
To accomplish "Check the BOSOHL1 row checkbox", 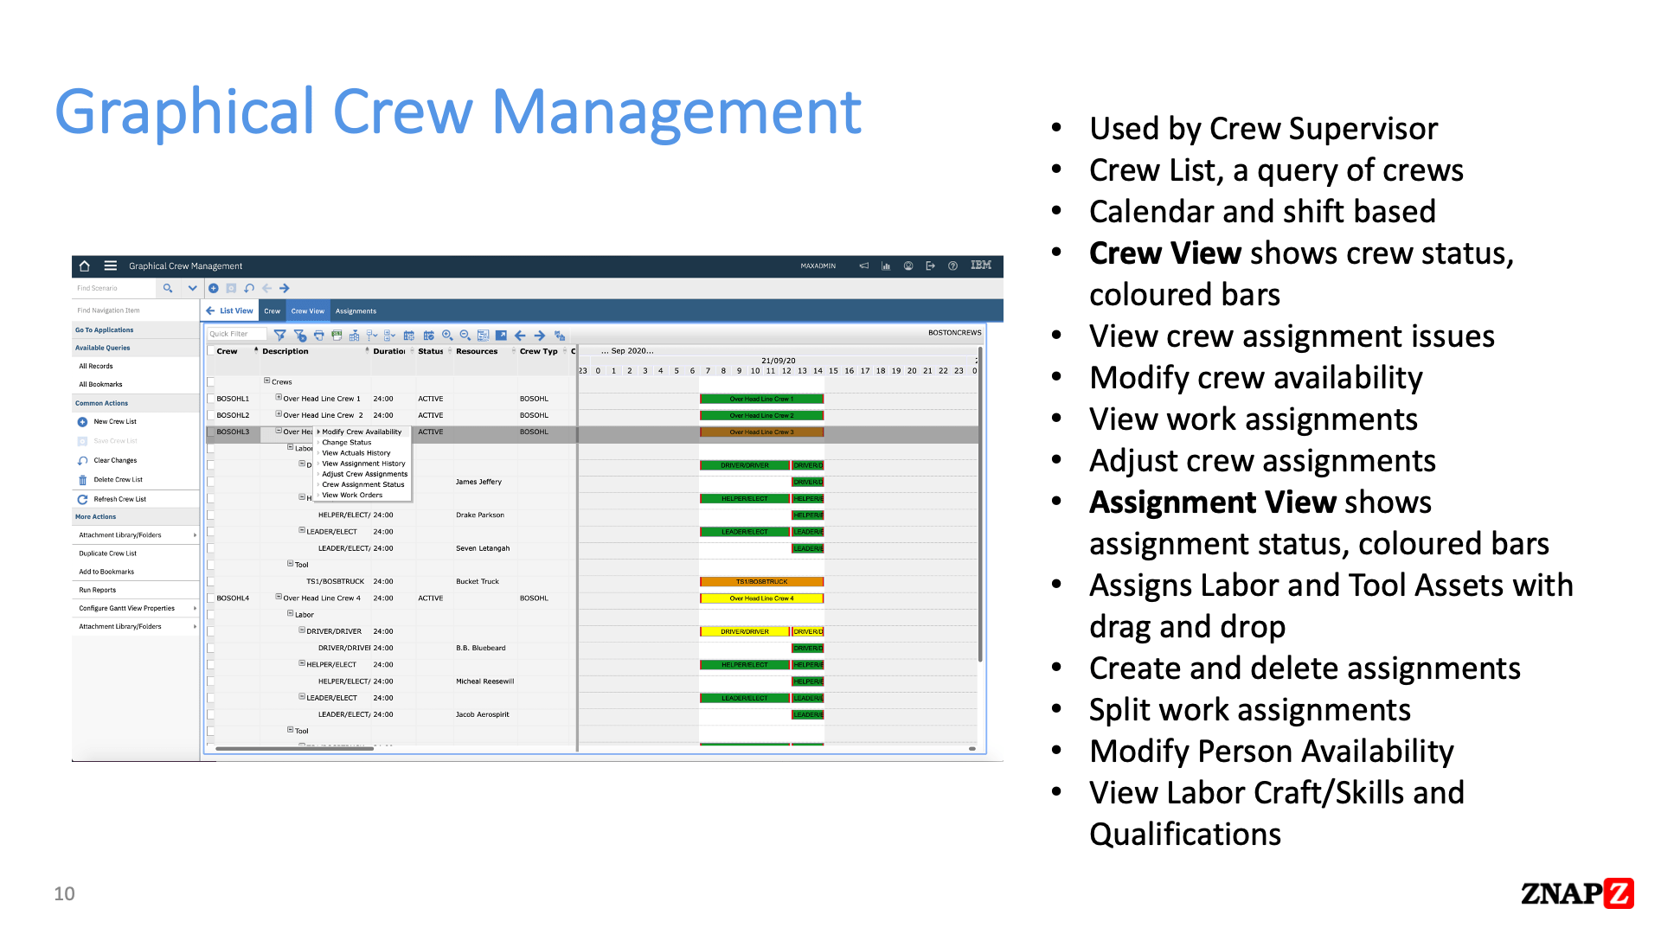I will (x=211, y=399).
